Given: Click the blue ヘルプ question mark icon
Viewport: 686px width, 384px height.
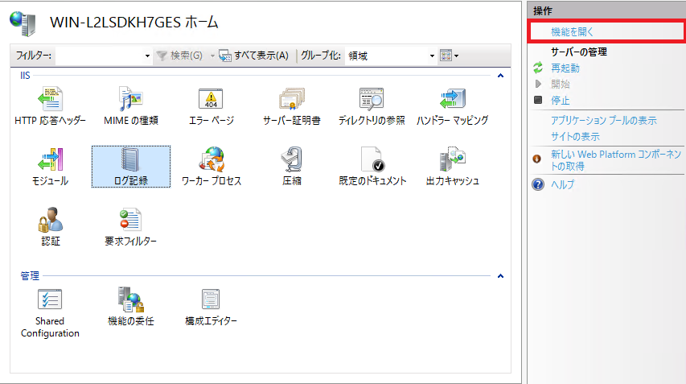Looking at the screenshot, I should pos(538,184).
